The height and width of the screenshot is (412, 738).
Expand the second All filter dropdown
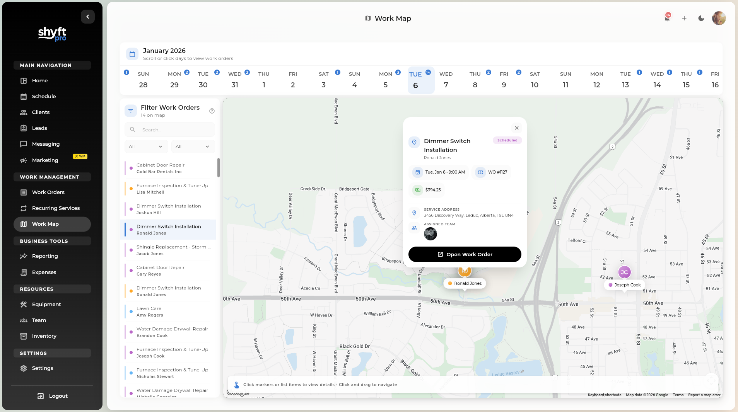point(193,146)
